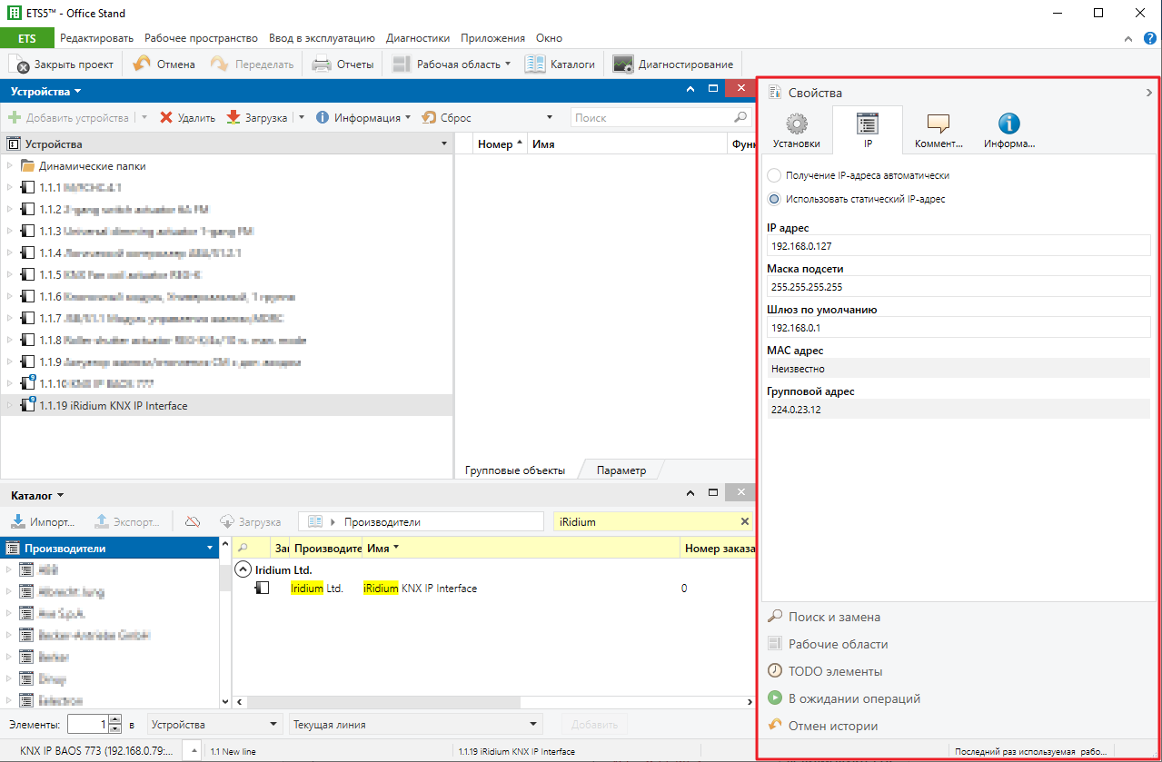Enable the static IP address radio button
1162x762 pixels.
point(773,198)
